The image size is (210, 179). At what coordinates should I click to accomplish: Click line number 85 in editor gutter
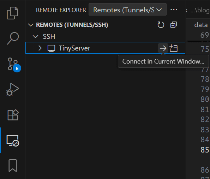pos(205,150)
